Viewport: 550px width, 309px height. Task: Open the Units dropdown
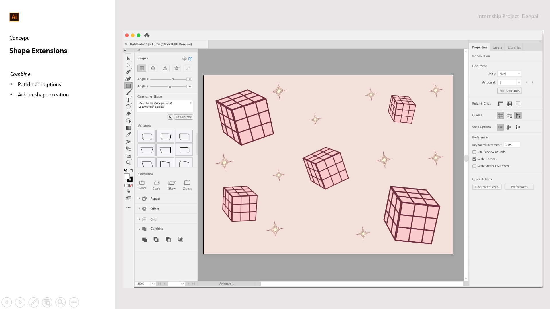coord(509,74)
